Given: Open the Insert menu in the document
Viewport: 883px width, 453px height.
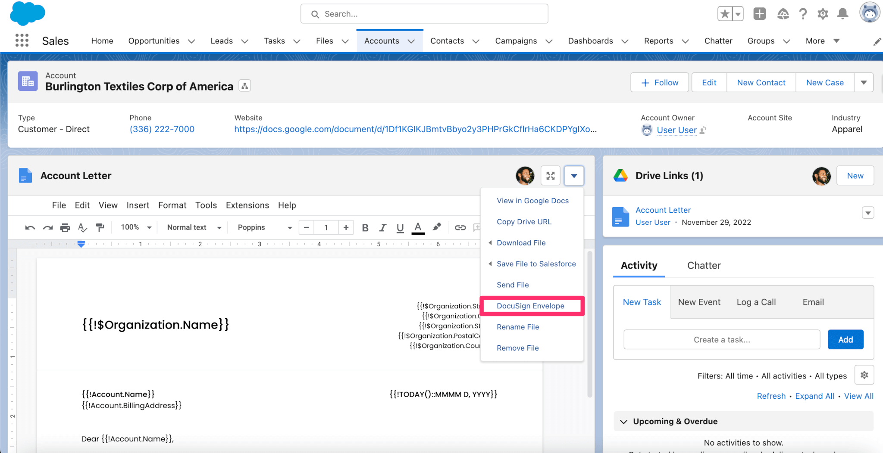Looking at the screenshot, I should coord(138,205).
